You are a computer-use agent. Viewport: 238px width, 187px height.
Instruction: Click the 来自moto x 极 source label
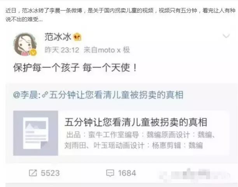107,50
